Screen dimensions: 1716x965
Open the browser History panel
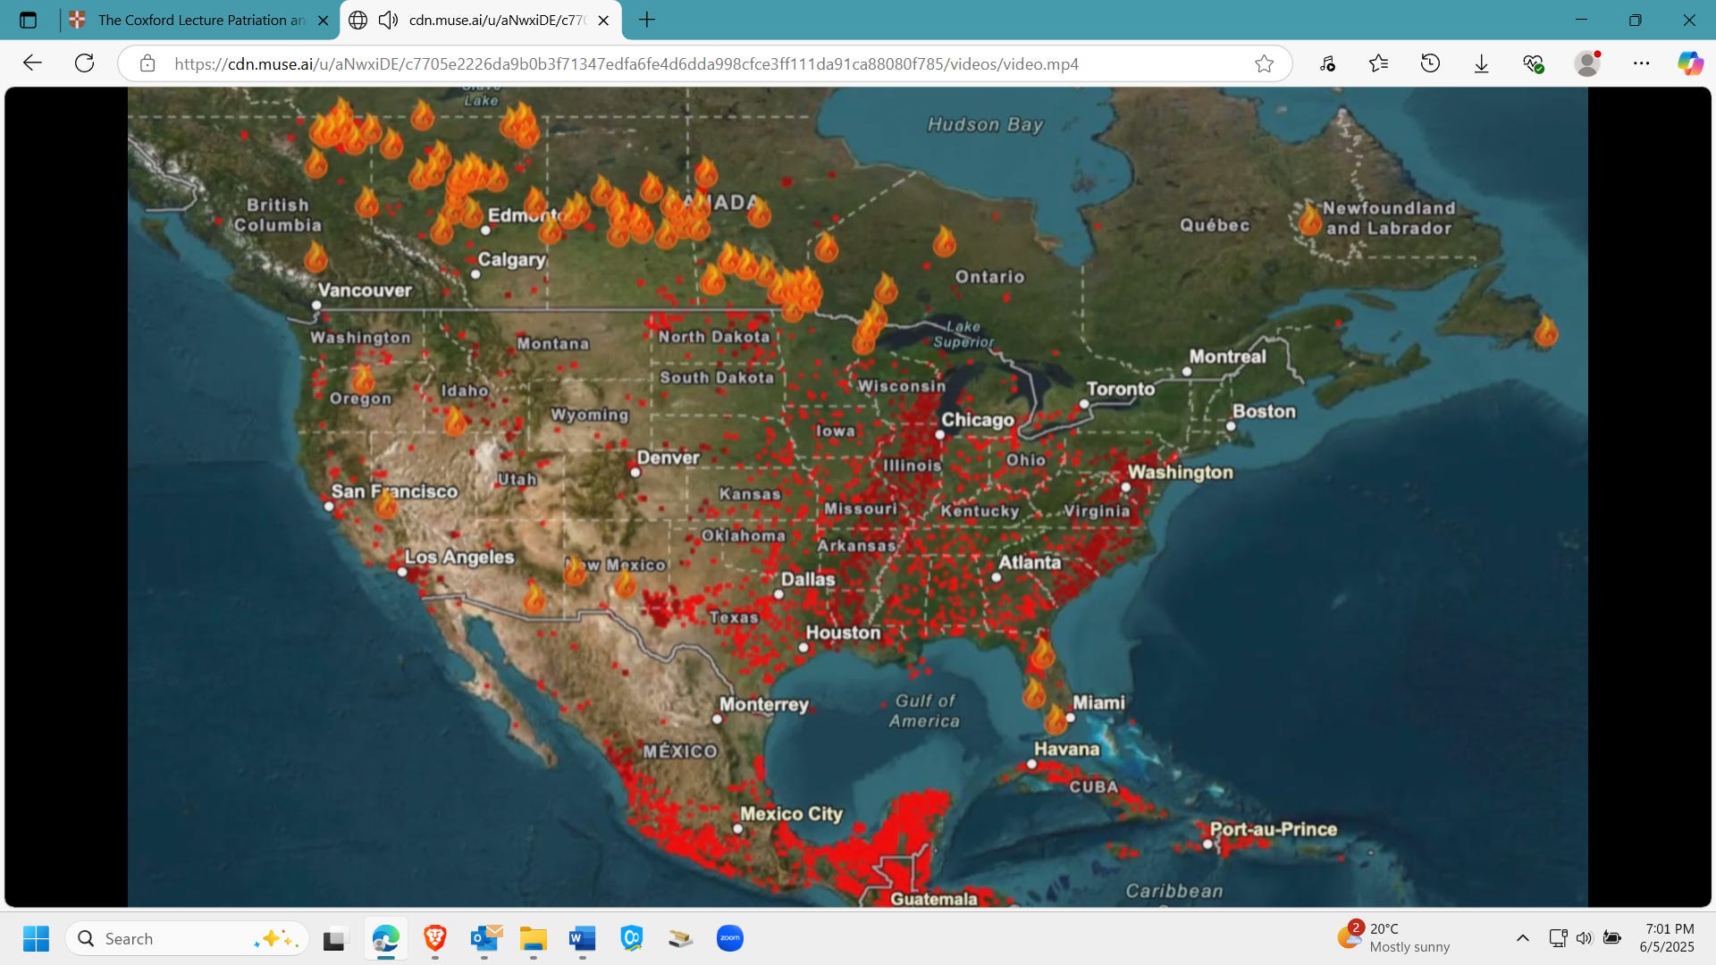click(1430, 63)
